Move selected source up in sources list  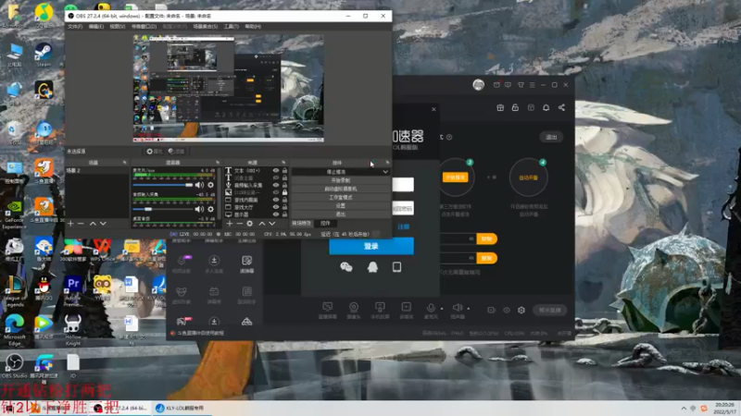[x=262, y=224]
